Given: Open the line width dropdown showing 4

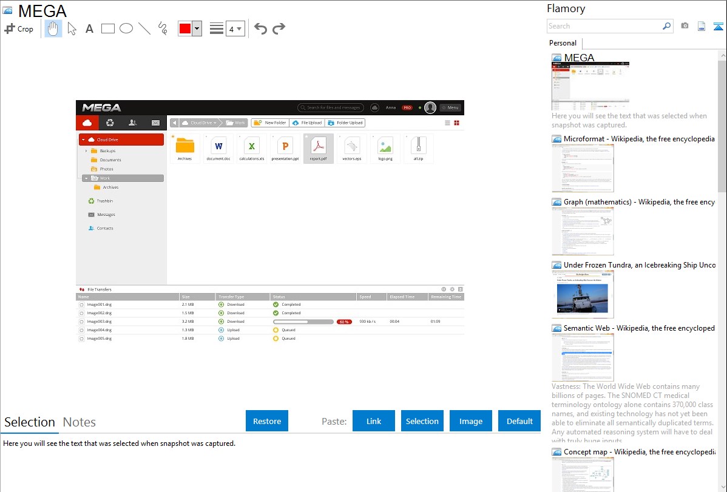Looking at the screenshot, I should pyautogui.click(x=235, y=29).
